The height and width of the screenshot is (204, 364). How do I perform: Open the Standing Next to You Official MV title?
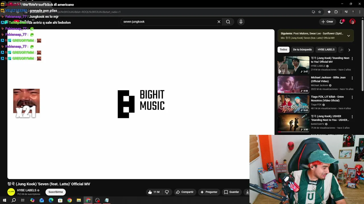coord(330,60)
